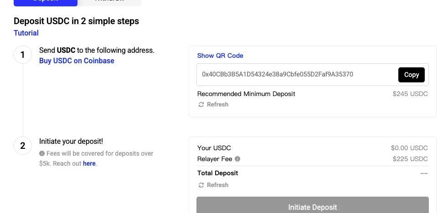Copy the deposit address

(x=411, y=75)
